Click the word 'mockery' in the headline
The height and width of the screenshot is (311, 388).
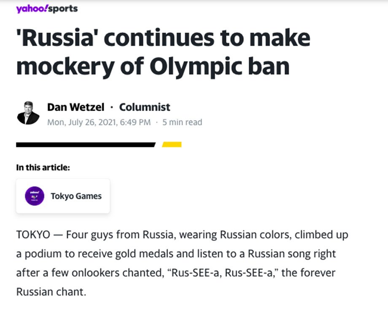pos(65,66)
